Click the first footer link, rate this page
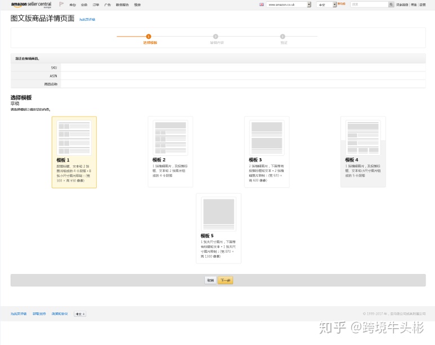 [x=19, y=314]
